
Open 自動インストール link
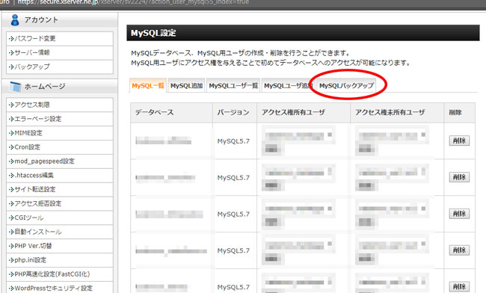tap(60, 232)
